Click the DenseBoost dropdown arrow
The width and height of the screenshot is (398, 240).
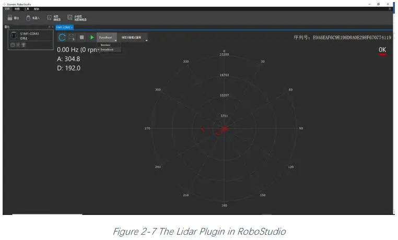click(x=115, y=40)
